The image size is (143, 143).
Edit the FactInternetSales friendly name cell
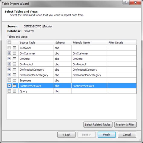point(89,86)
